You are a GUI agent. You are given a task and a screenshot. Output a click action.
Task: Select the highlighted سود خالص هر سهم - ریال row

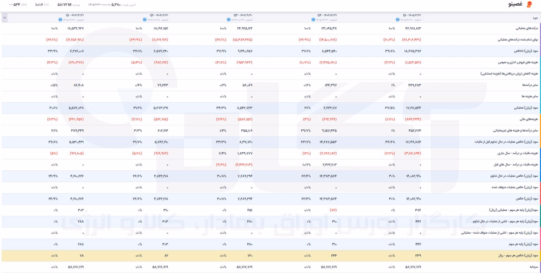(x=270, y=256)
